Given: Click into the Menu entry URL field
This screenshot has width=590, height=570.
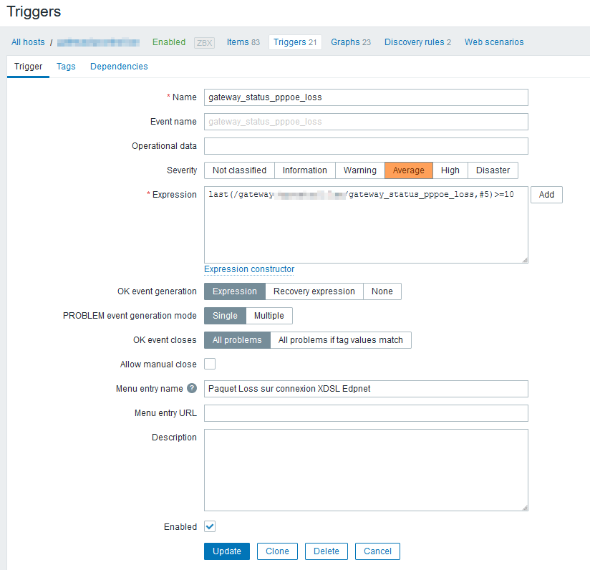Looking at the screenshot, I should pyautogui.click(x=366, y=413).
